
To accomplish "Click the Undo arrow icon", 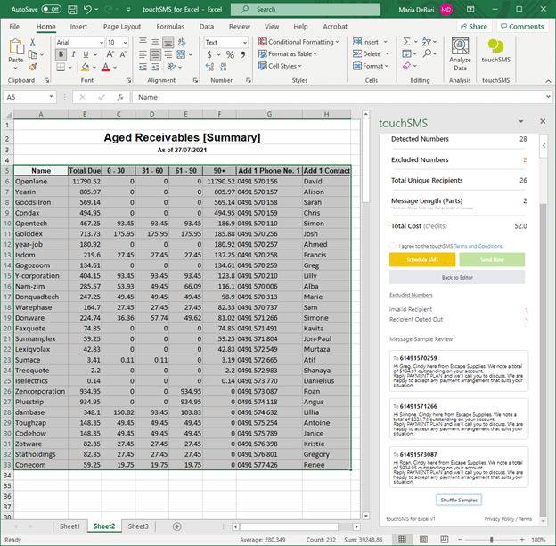I will pyautogui.click(x=87, y=9).
